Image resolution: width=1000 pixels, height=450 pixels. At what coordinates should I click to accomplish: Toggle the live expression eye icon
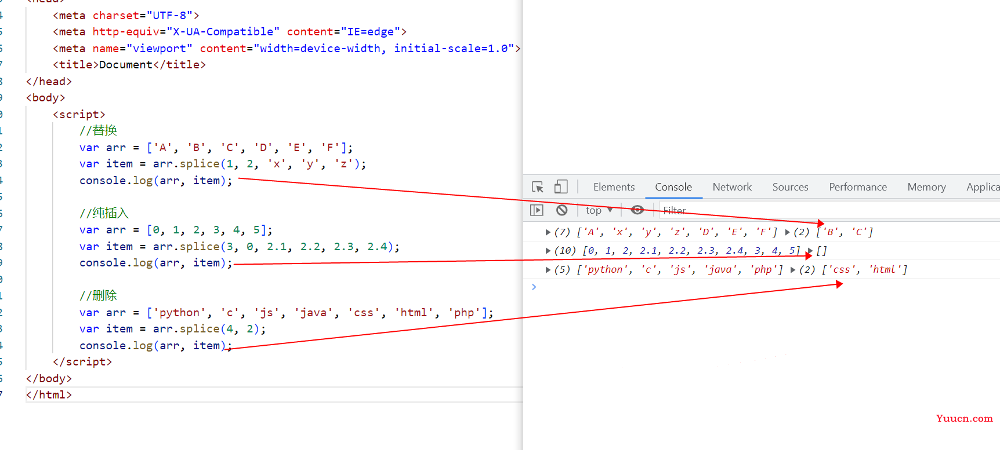click(637, 210)
